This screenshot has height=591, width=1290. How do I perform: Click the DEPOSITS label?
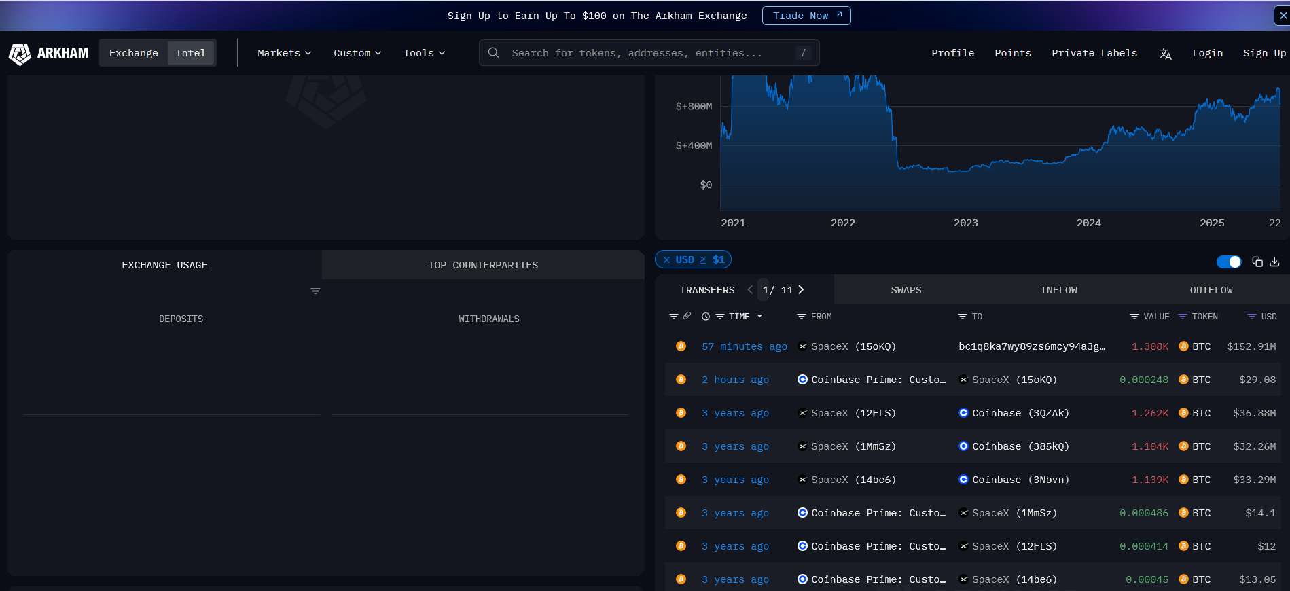pos(181,319)
